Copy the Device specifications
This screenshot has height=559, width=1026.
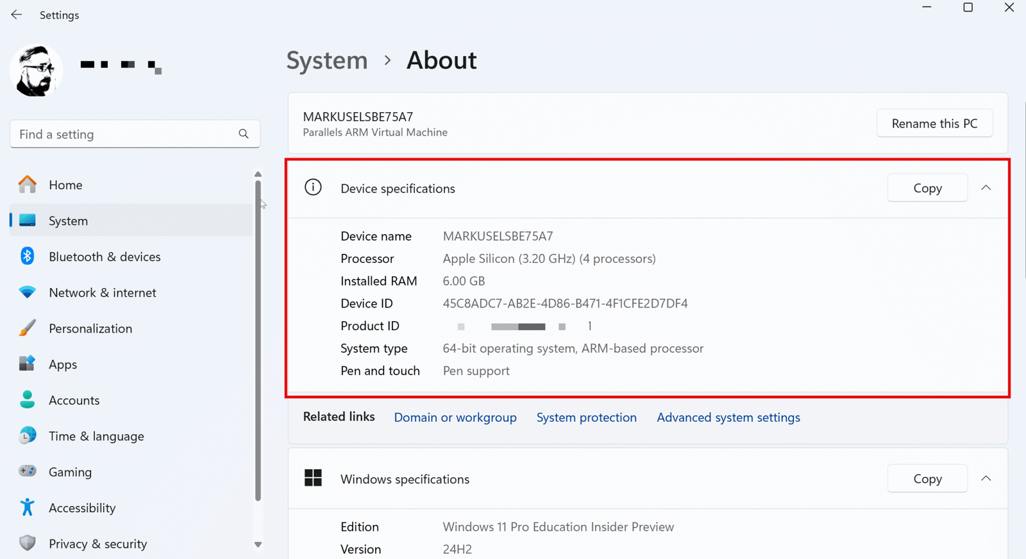(927, 188)
